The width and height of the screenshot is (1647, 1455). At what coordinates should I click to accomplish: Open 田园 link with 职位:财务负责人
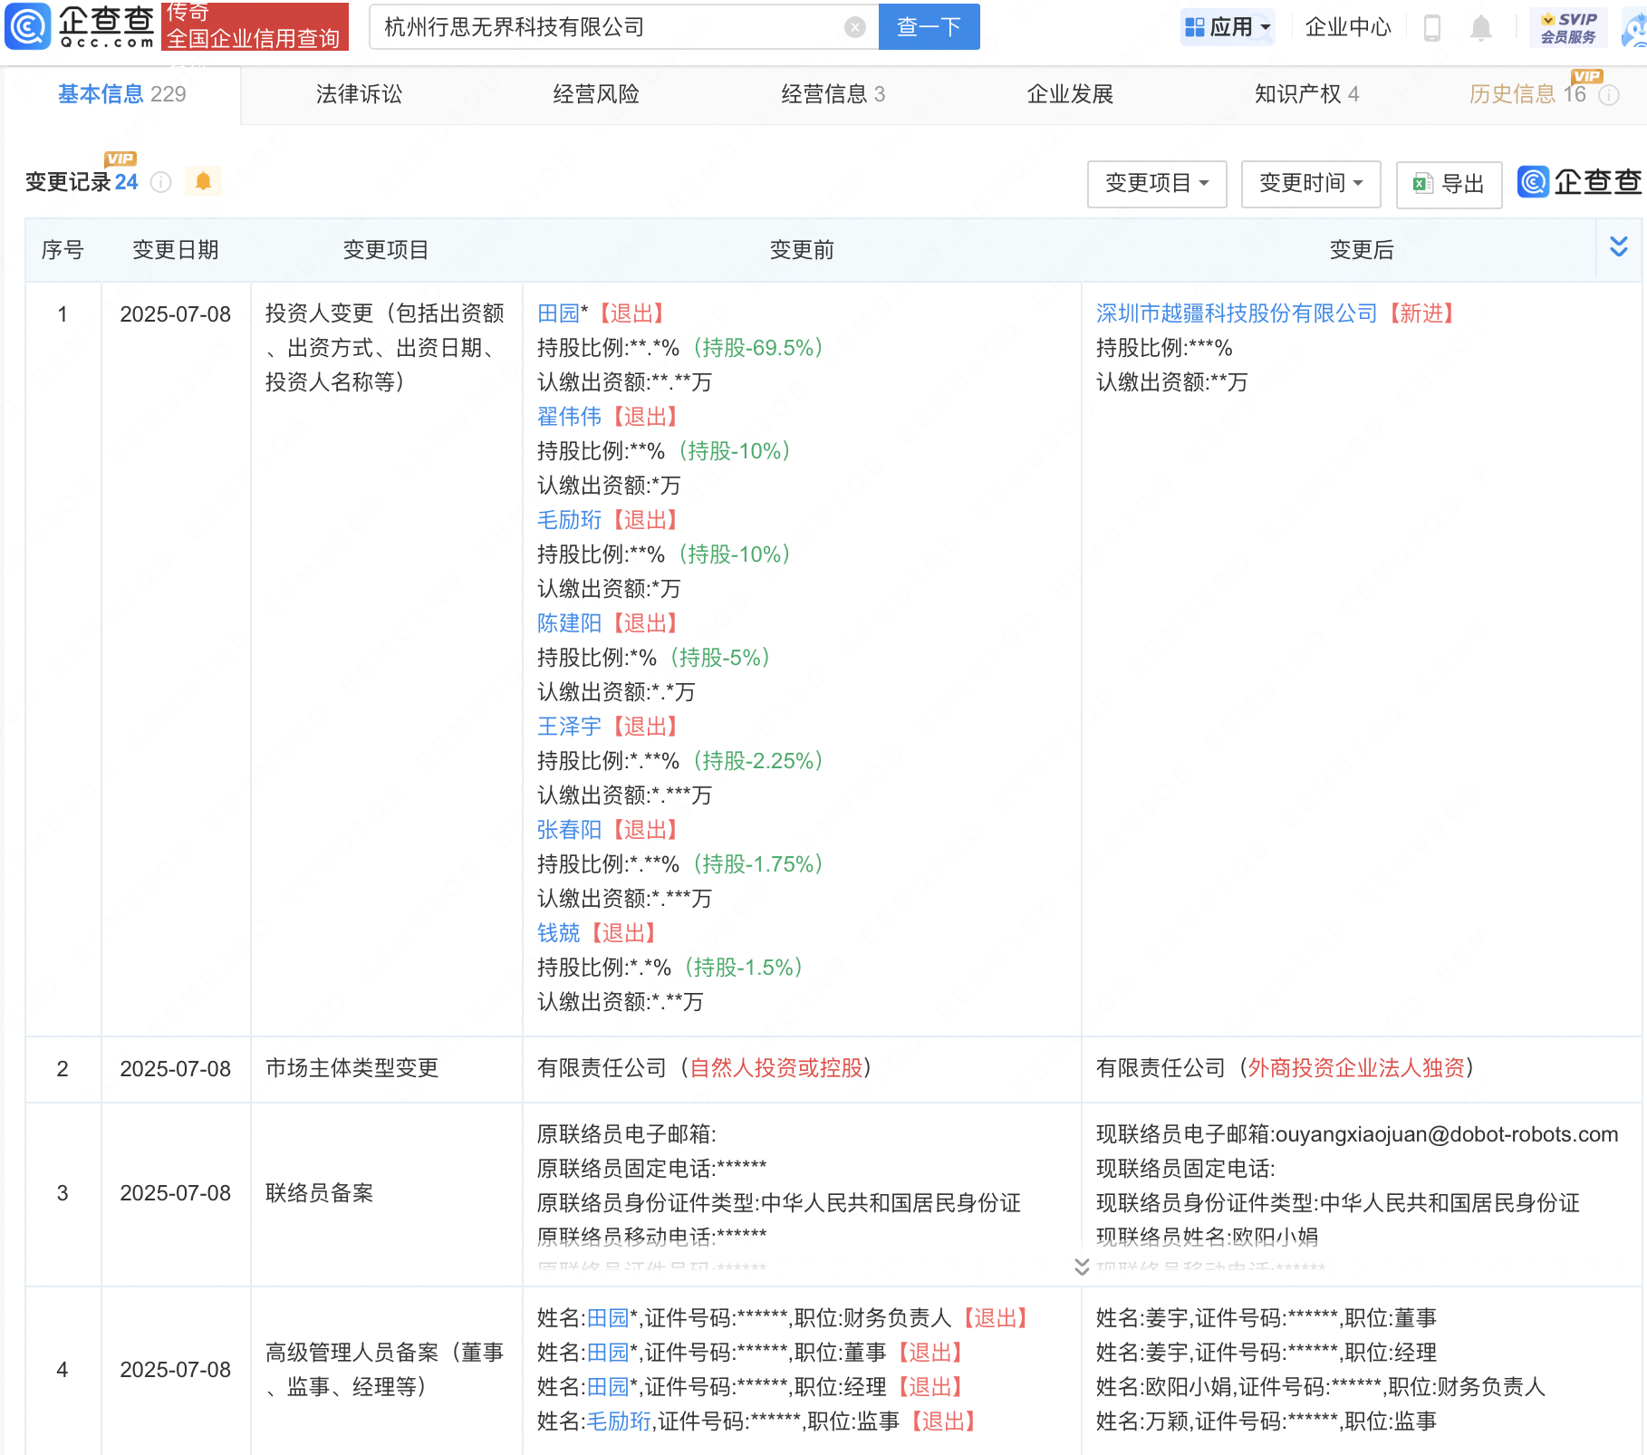point(608,1318)
